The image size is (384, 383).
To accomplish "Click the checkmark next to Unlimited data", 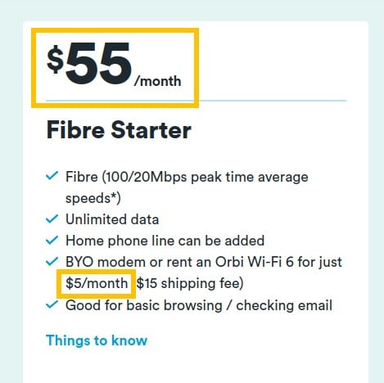I will click(52, 219).
